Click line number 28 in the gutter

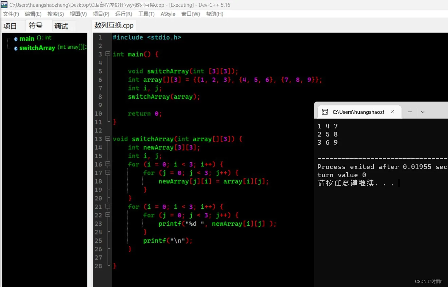click(x=98, y=266)
